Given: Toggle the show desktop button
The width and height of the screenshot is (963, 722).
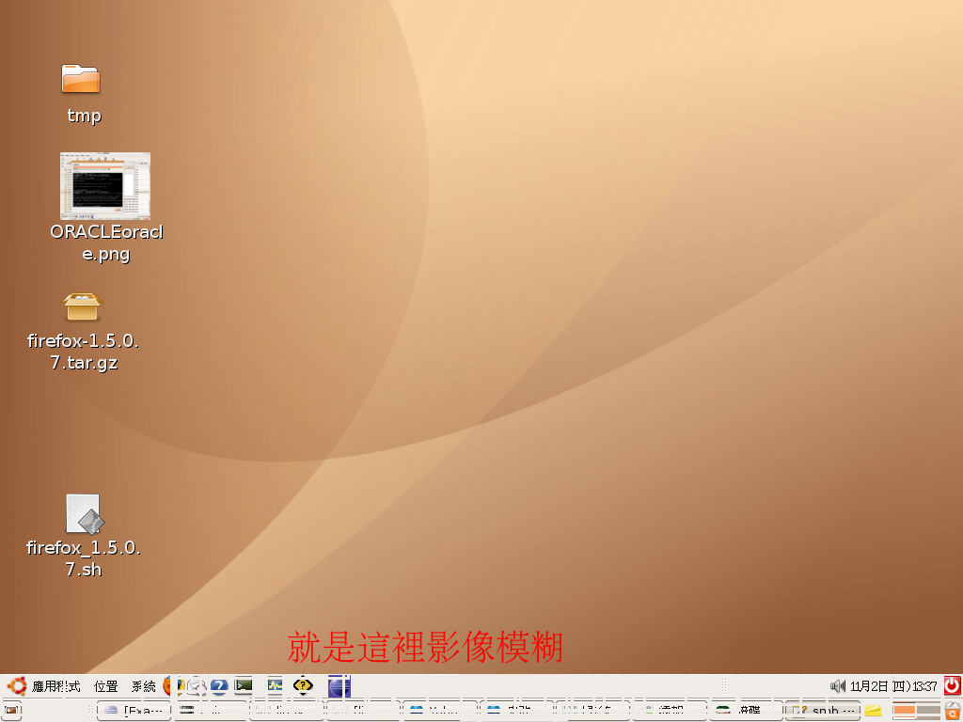Looking at the screenshot, I should point(12,711).
